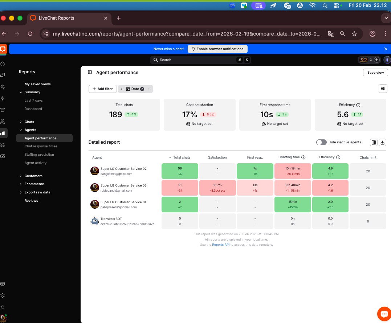Image resolution: width=391 pixels, height=323 pixels.
Task: Open Chat response times report
Action: [x=41, y=146]
